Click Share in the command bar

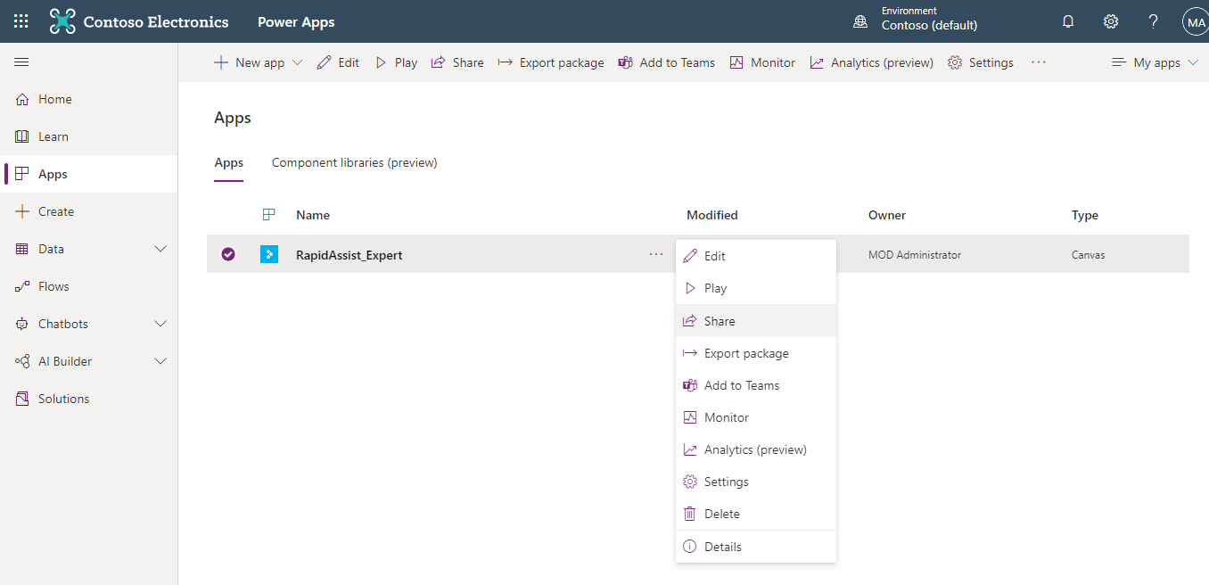point(457,62)
